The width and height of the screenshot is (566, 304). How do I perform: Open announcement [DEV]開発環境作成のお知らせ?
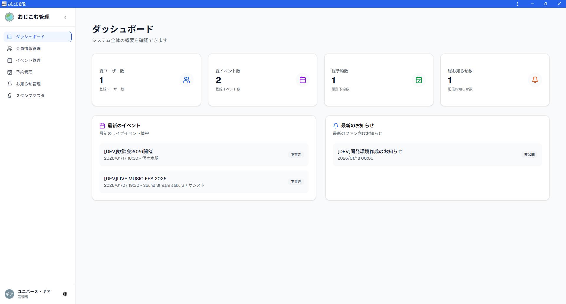(x=370, y=151)
